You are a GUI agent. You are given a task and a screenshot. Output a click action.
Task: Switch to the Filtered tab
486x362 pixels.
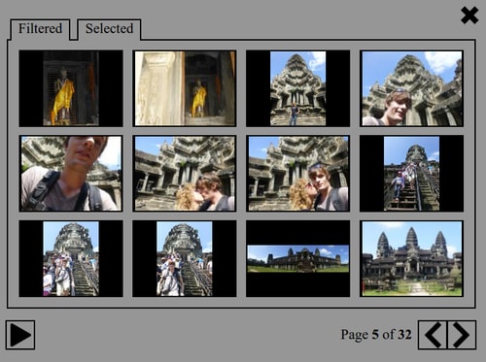tap(40, 29)
